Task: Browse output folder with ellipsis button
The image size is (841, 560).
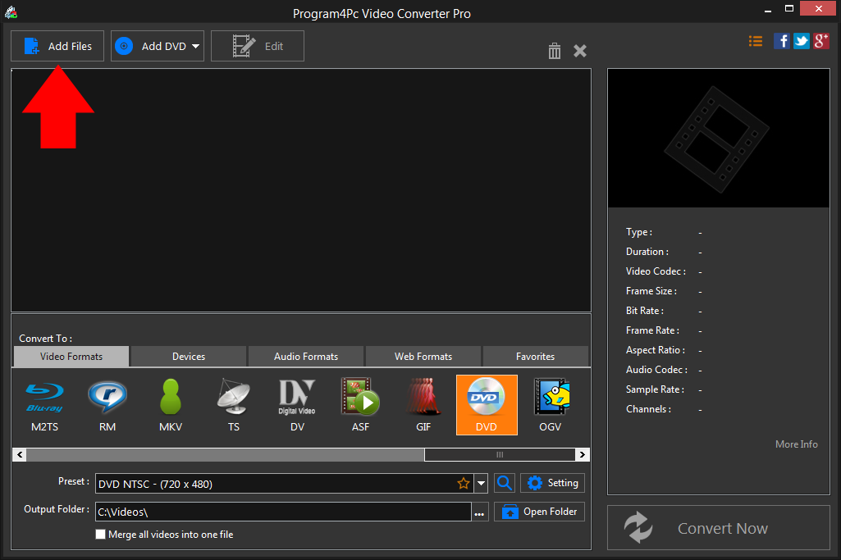Action: 479,511
